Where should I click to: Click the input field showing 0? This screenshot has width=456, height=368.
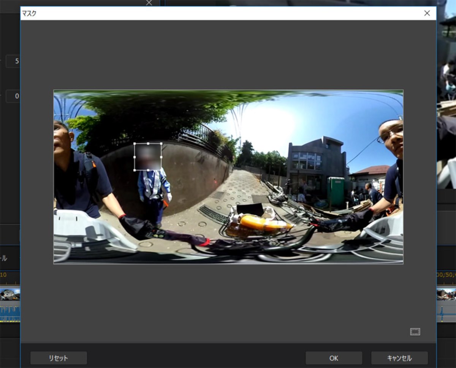tap(14, 96)
